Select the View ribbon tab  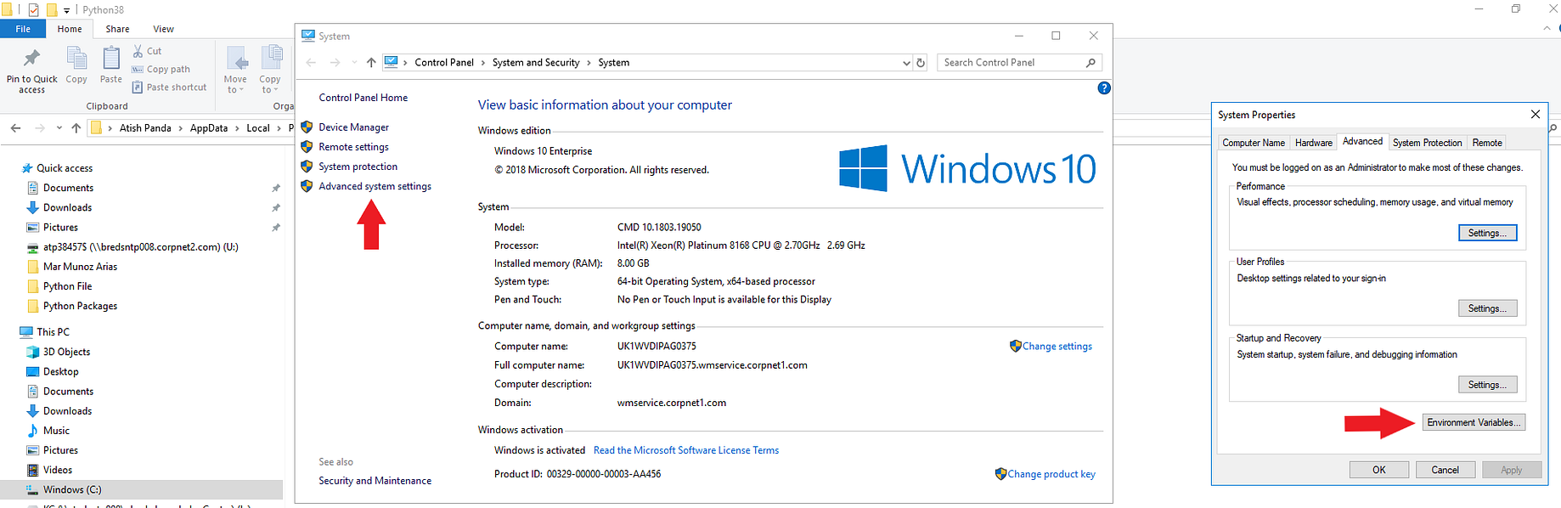click(x=163, y=29)
